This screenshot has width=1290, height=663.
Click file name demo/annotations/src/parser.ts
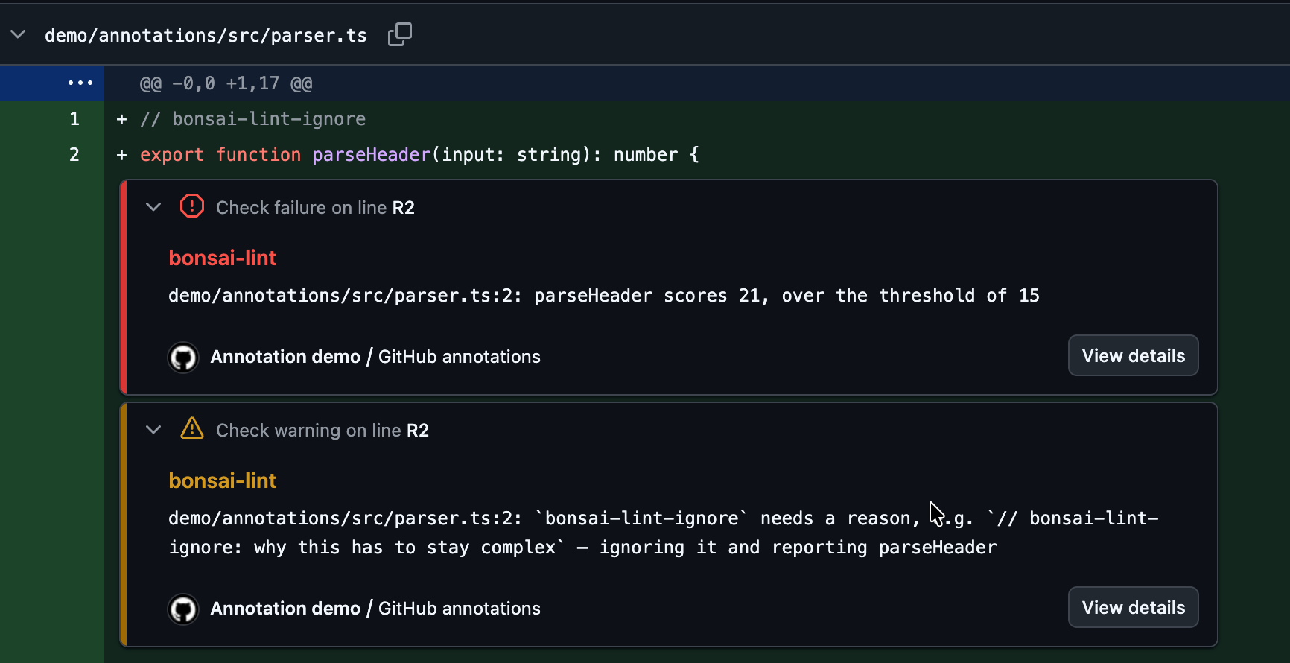(206, 35)
